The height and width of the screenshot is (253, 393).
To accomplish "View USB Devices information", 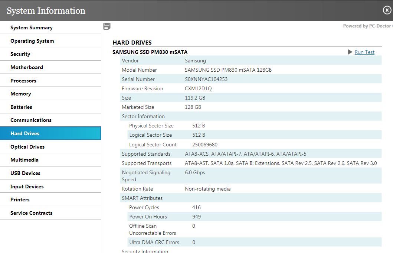I will click(50, 173).
